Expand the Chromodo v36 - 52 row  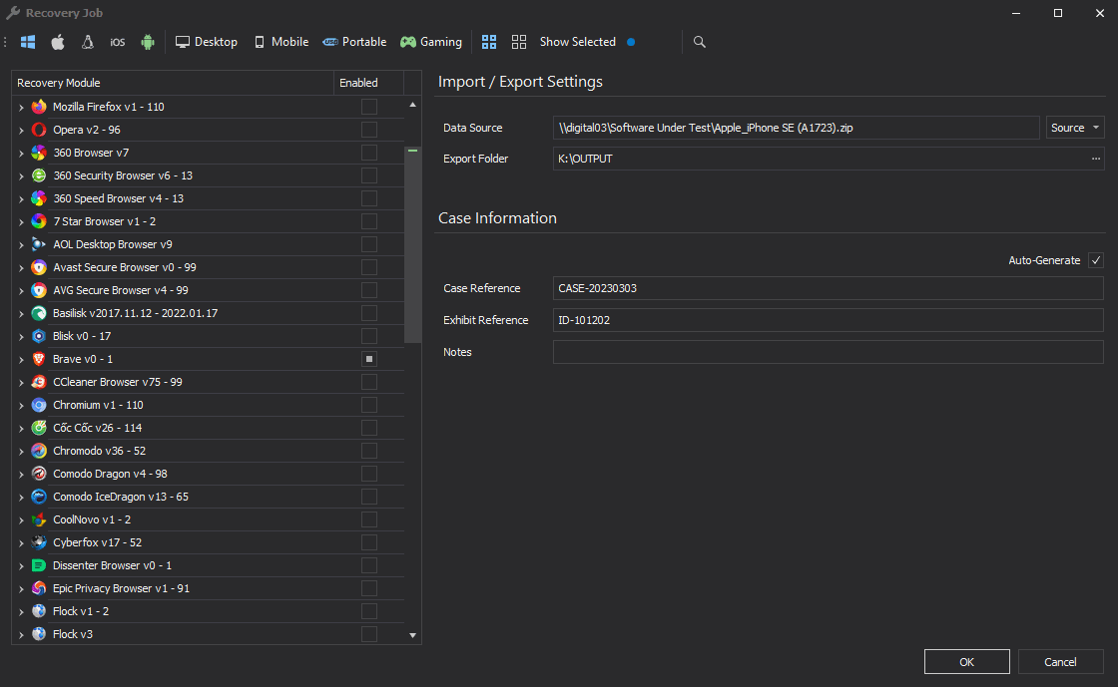pyautogui.click(x=21, y=452)
